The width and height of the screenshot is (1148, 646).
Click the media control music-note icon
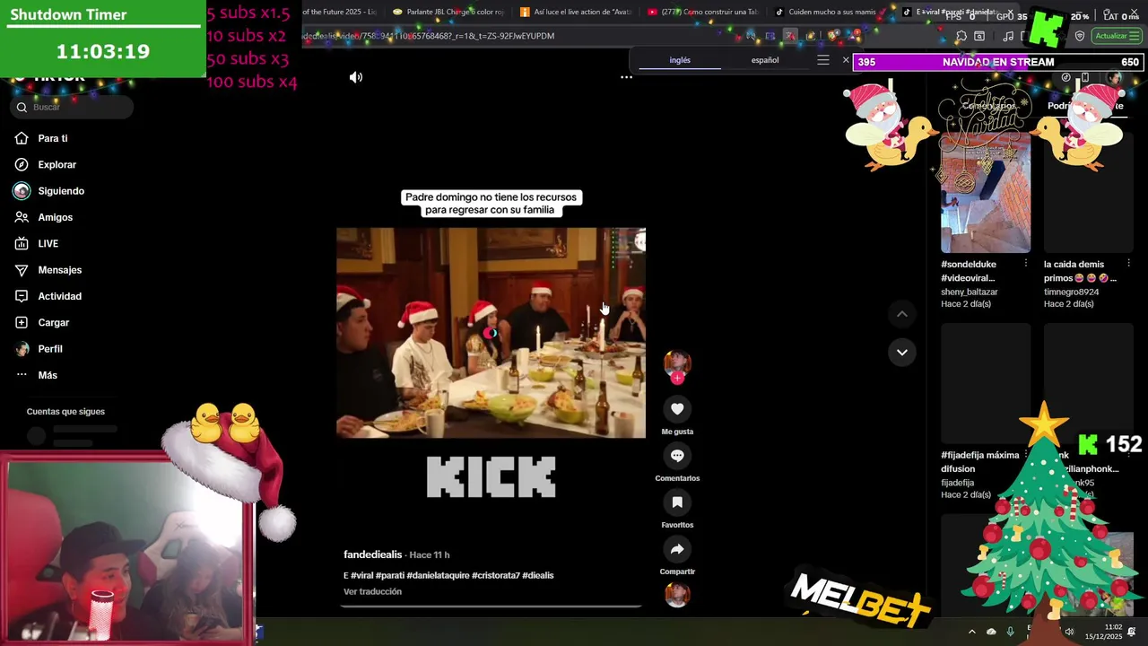[x=1008, y=36]
